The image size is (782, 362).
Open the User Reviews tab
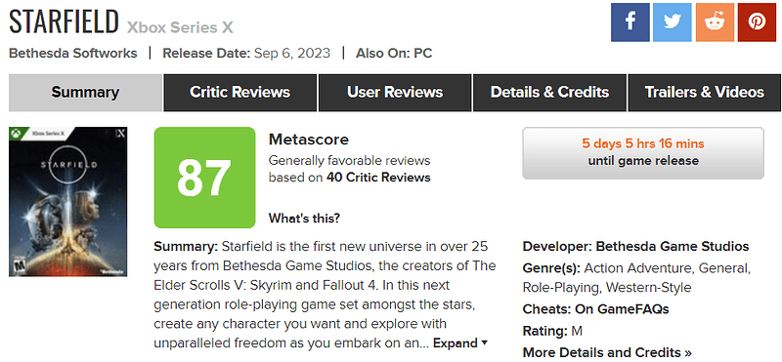(x=395, y=93)
